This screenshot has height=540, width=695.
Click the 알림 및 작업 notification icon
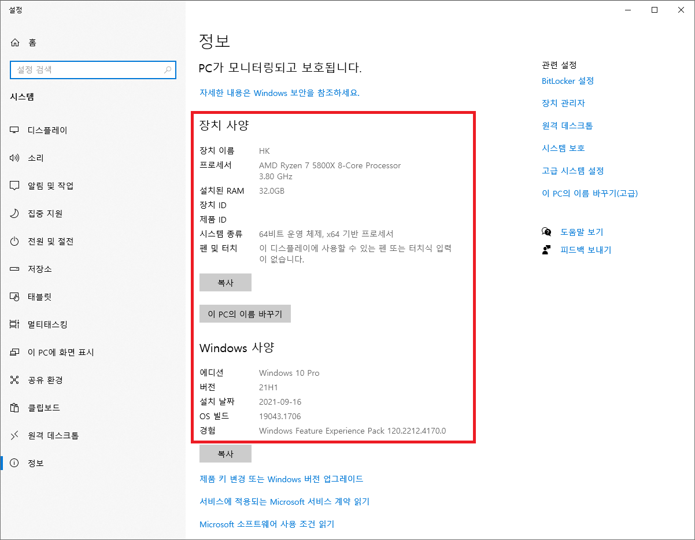pos(15,186)
